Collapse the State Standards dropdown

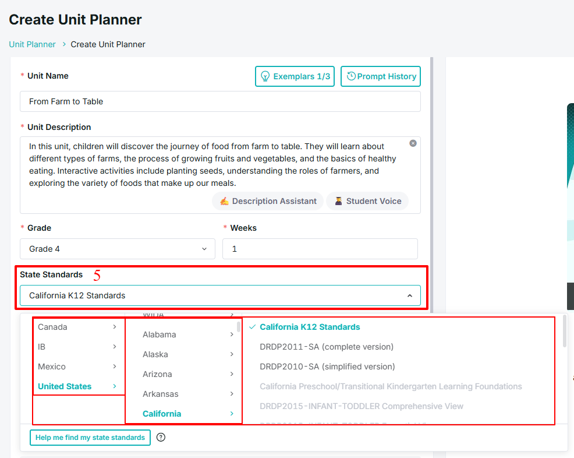point(410,295)
